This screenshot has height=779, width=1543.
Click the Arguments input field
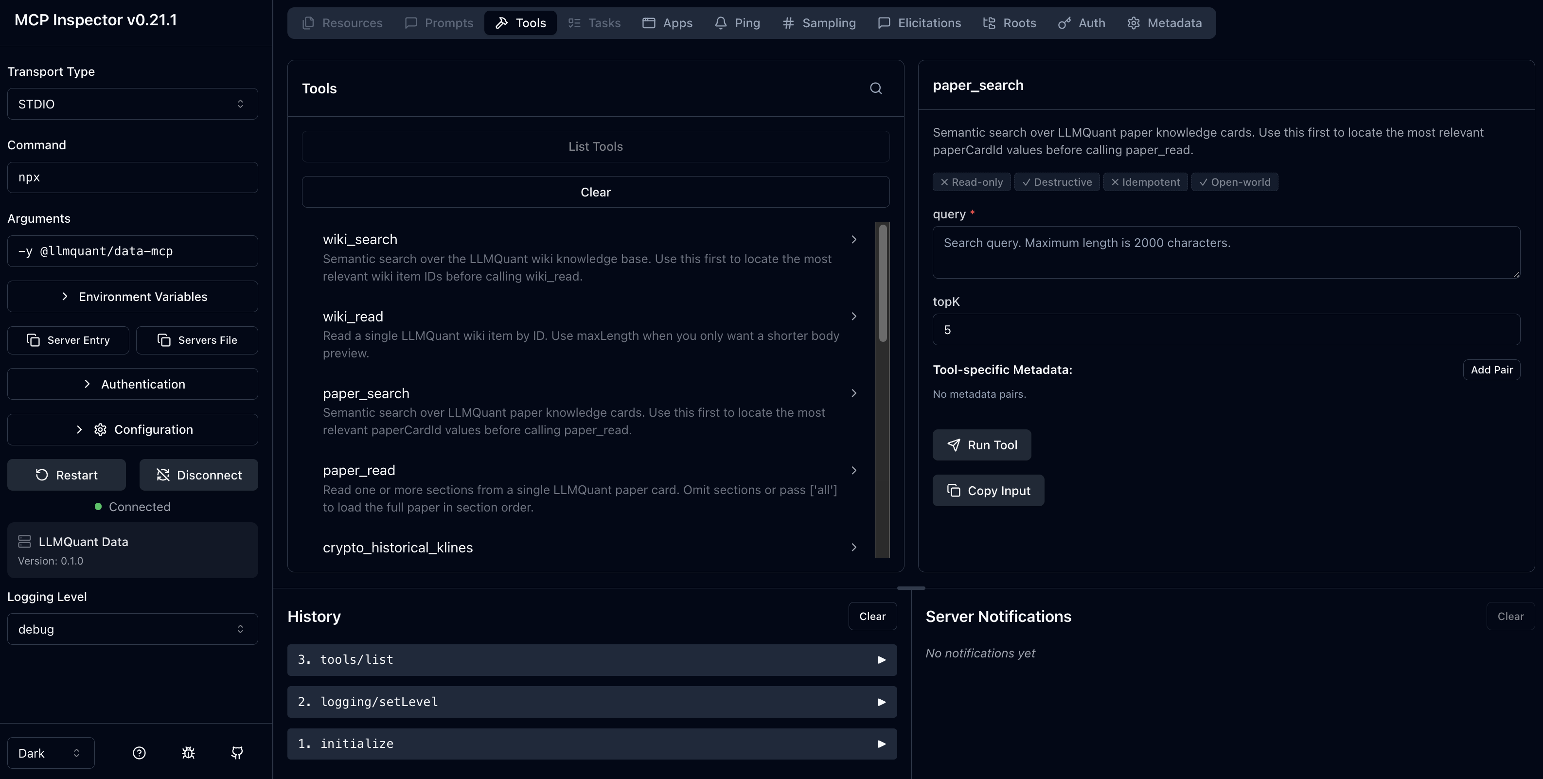pyautogui.click(x=132, y=251)
